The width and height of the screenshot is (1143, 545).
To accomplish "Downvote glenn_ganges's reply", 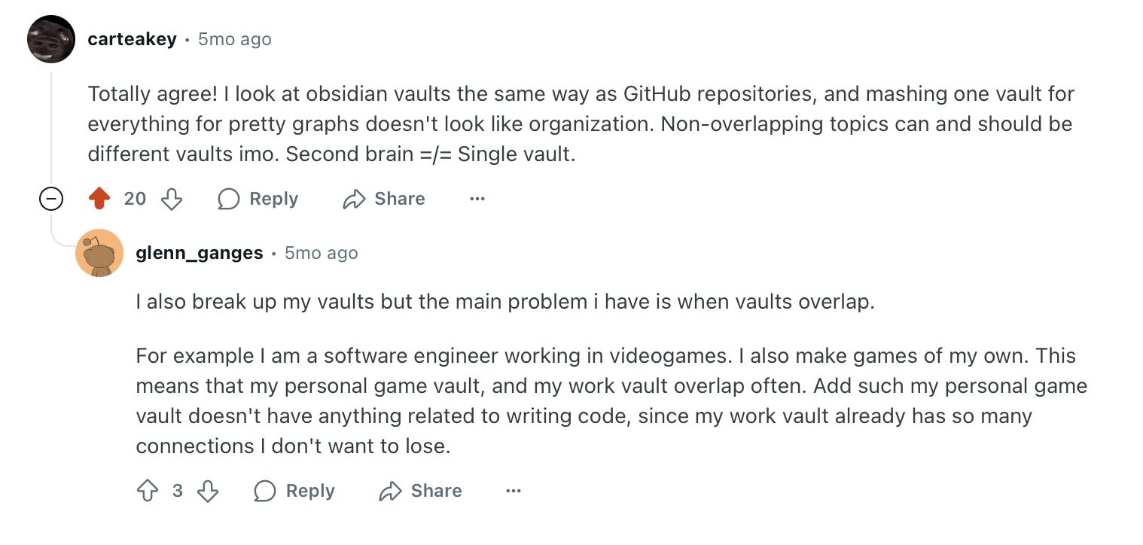I will [208, 491].
